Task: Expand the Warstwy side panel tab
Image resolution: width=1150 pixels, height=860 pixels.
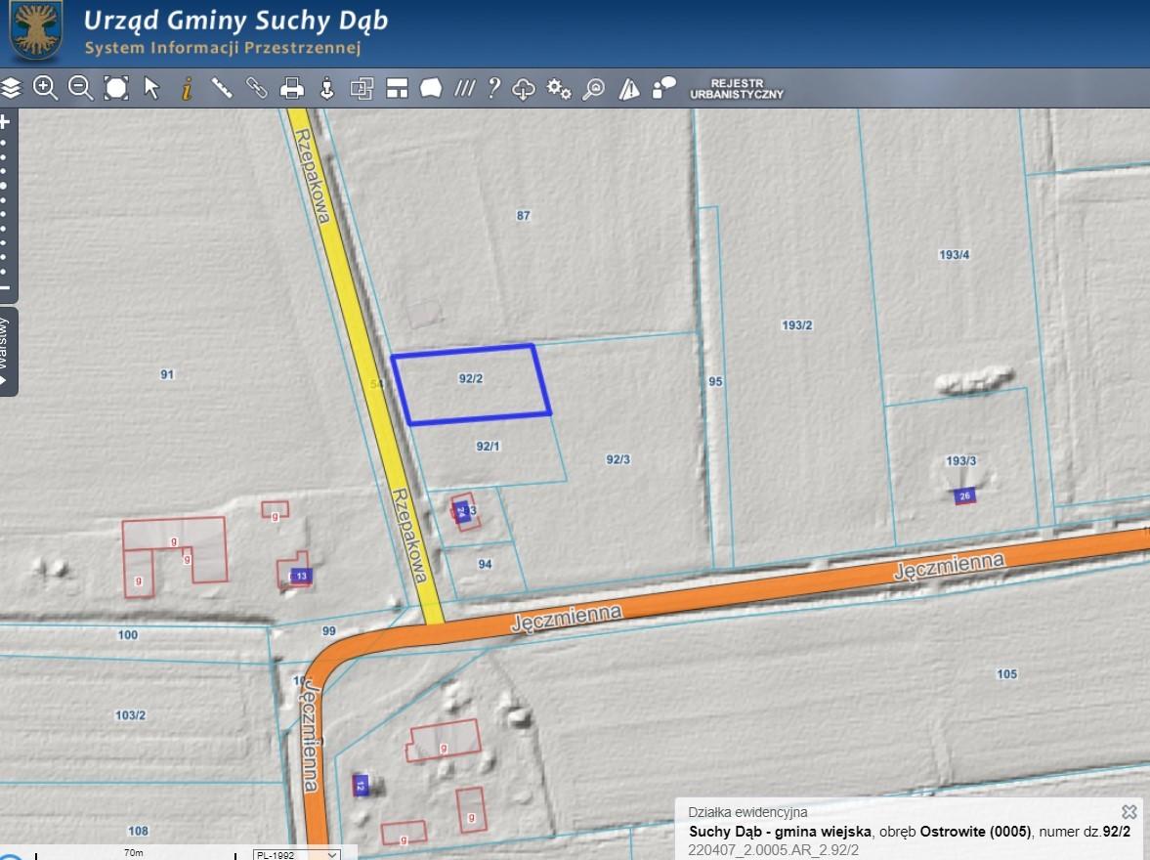Action: 7,352
